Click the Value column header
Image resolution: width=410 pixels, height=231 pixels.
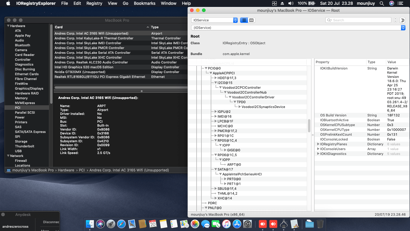pyautogui.click(x=397, y=62)
